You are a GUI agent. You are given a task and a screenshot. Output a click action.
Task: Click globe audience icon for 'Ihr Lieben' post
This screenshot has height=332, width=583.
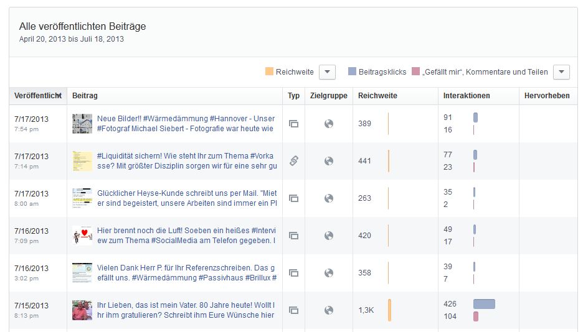(x=329, y=310)
